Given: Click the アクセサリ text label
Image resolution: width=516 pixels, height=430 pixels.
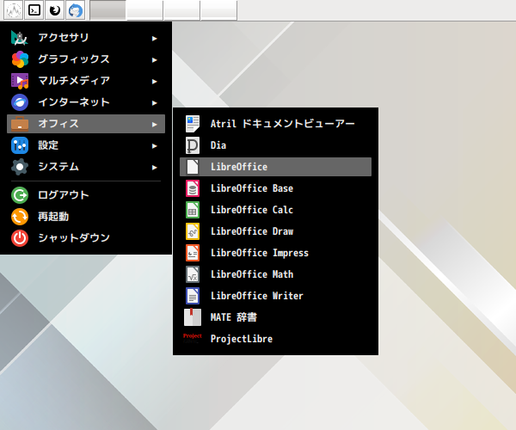Looking at the screenshot, I should (x=64, y=38).
